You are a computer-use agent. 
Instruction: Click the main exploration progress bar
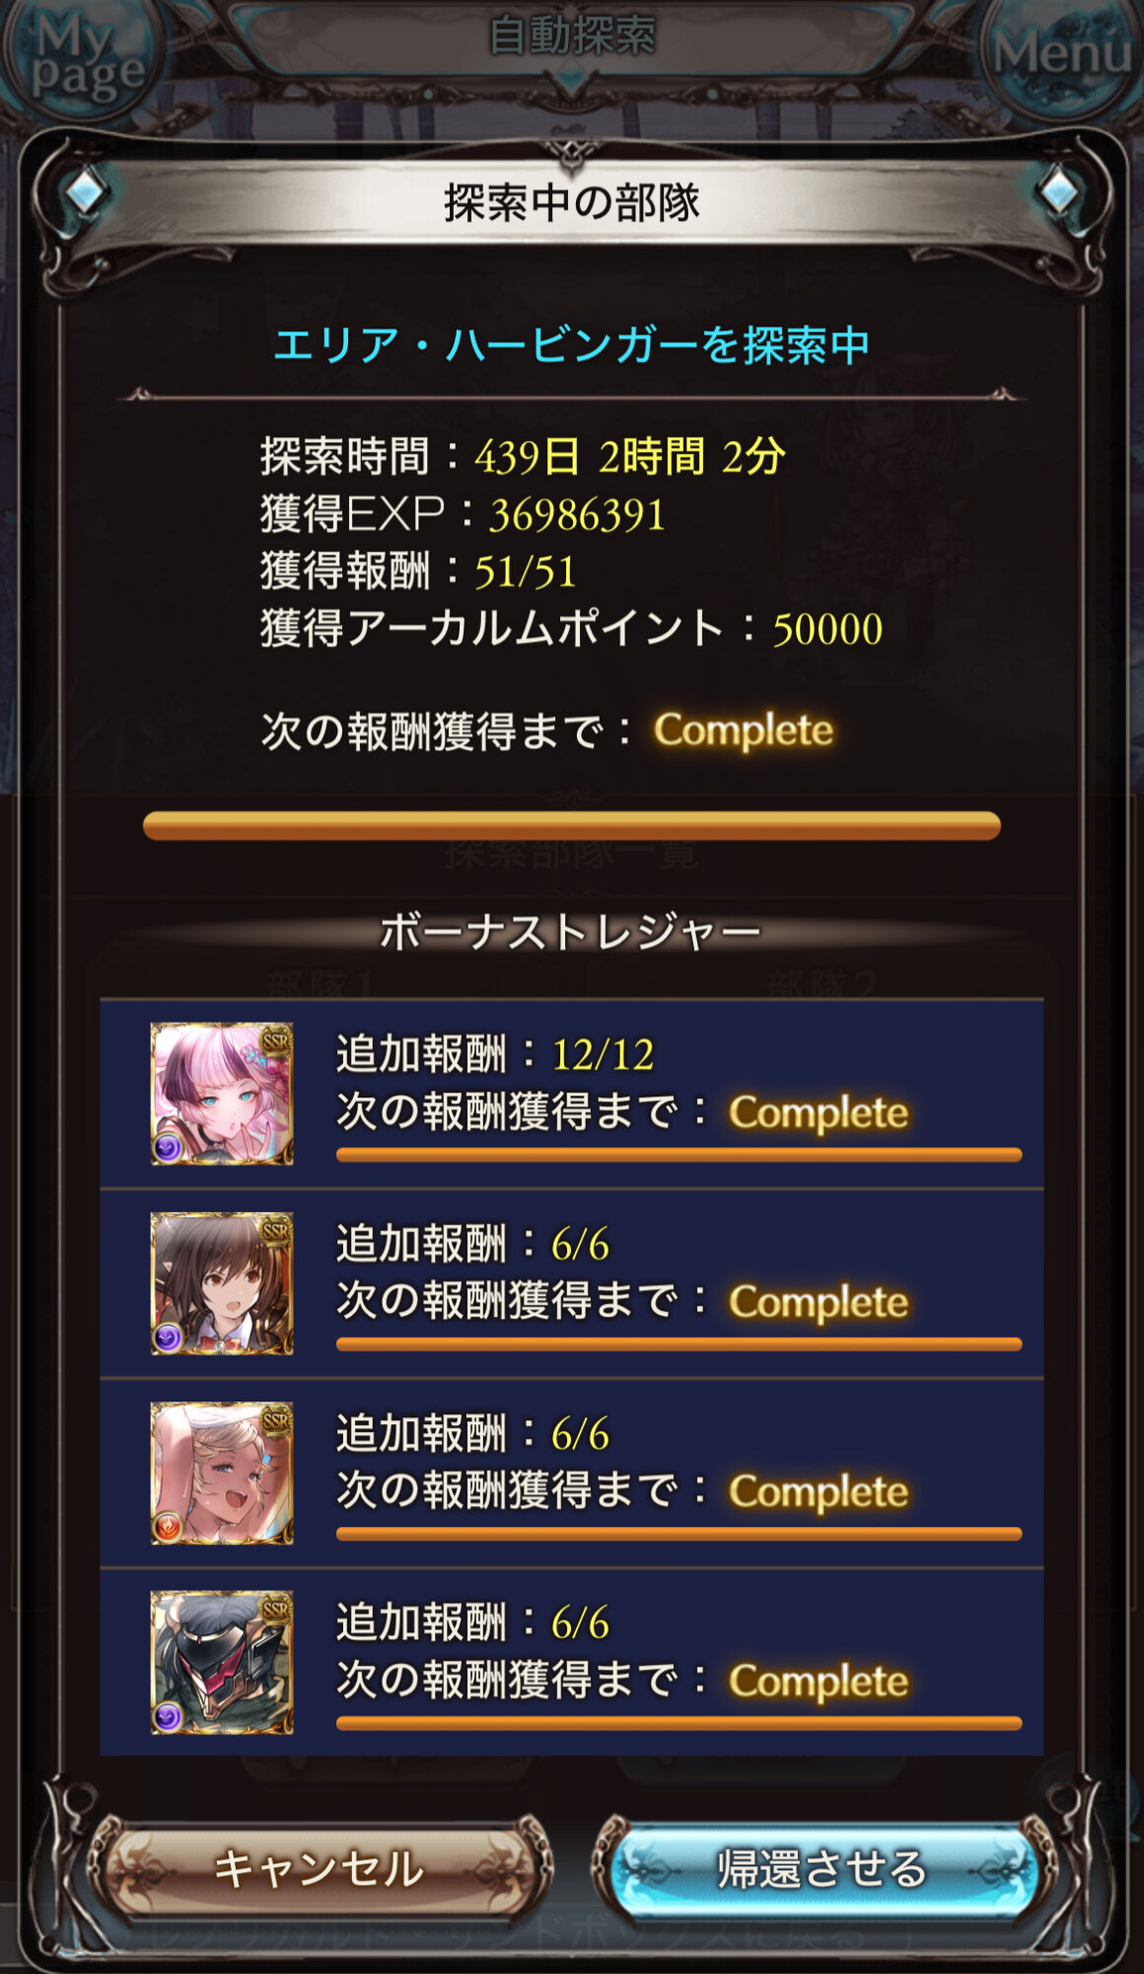(x=572, y=825)
